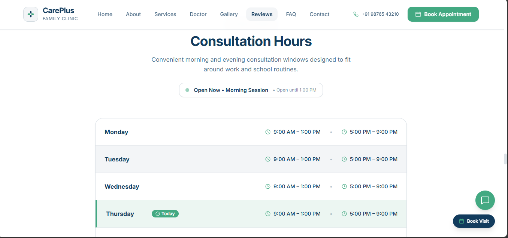
Task: Click the floating Book Visit button
Action: pyautogui.click(x=474, y=221)
